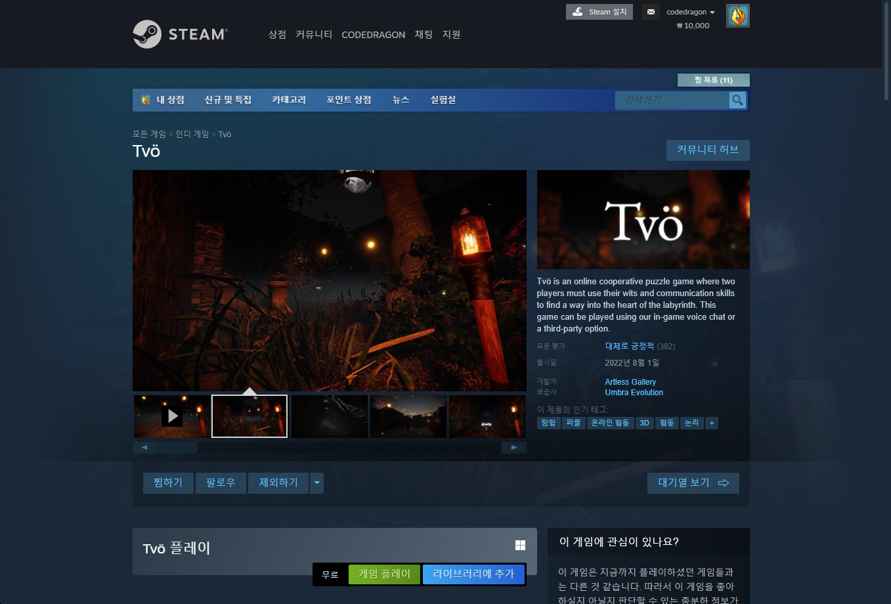
Task: Open the 뉴스 tab
Action: pyautogui.click(x=401, y=100)
